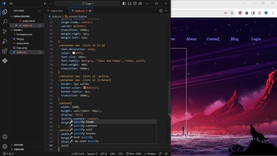Toggle the bottom panel layout icon

(x=130, y=3)
